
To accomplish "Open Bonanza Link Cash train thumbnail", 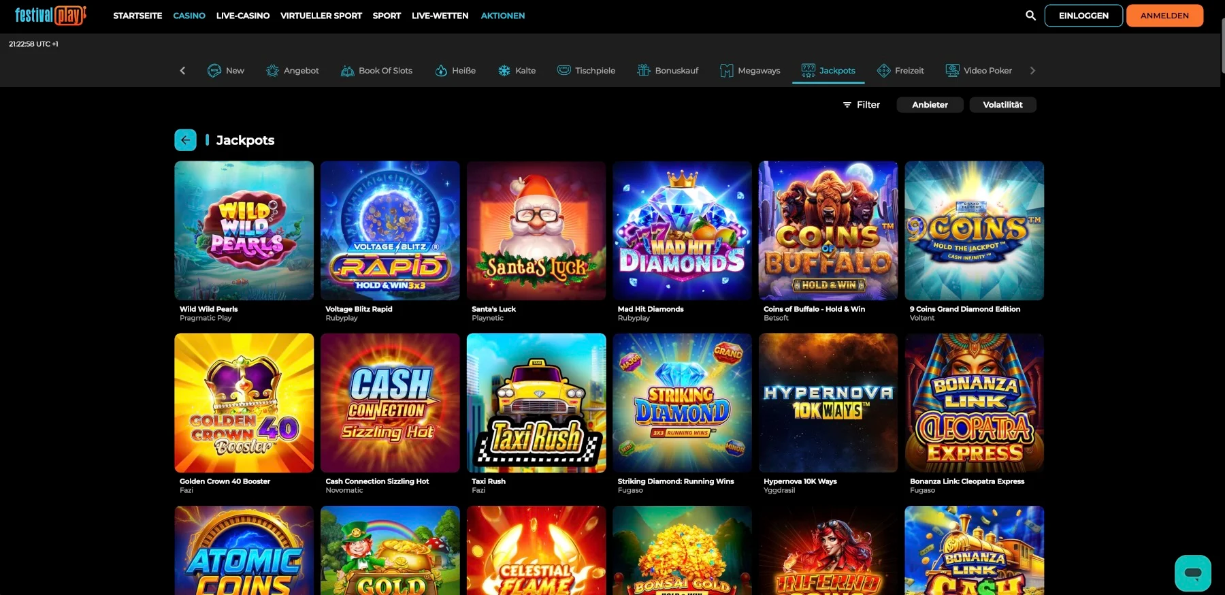I will (x=975, y=550).
